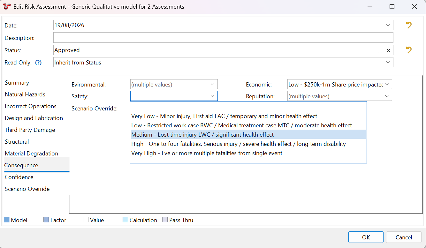
Task: Close the Edit Risk Assessment dialog
Action: click(x=415, y=7)
